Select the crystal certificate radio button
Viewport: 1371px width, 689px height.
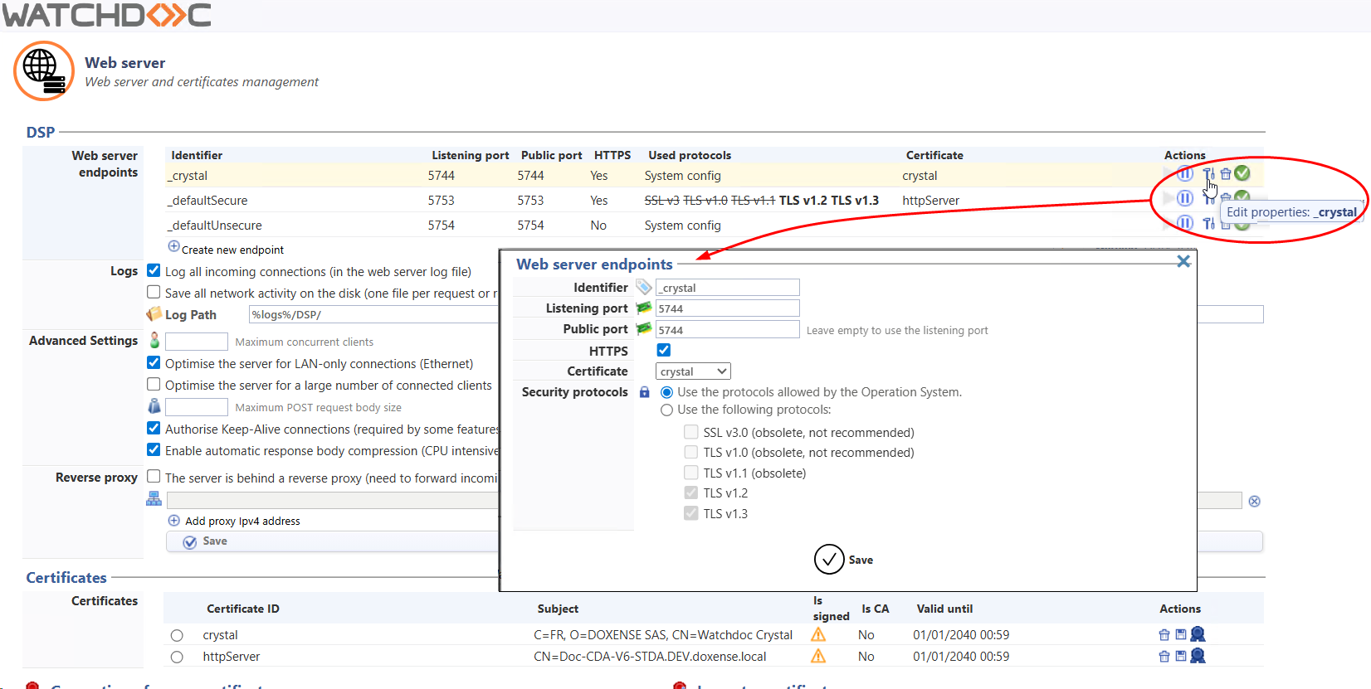click(x=177, y=636)
